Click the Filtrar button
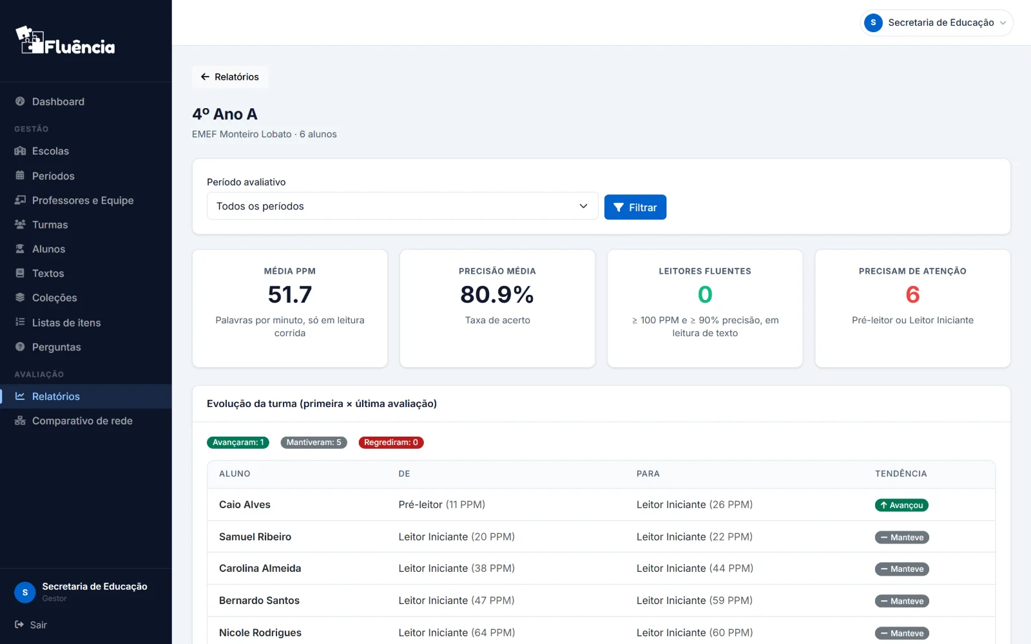 635,207
